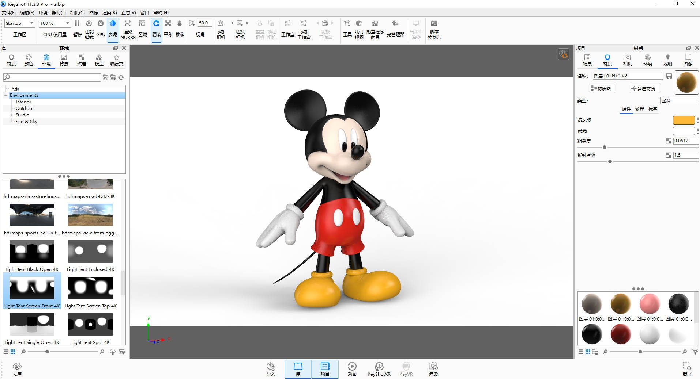Expand the Studio folder node
This screenshot has height=379, width=700.
point(12,115)
